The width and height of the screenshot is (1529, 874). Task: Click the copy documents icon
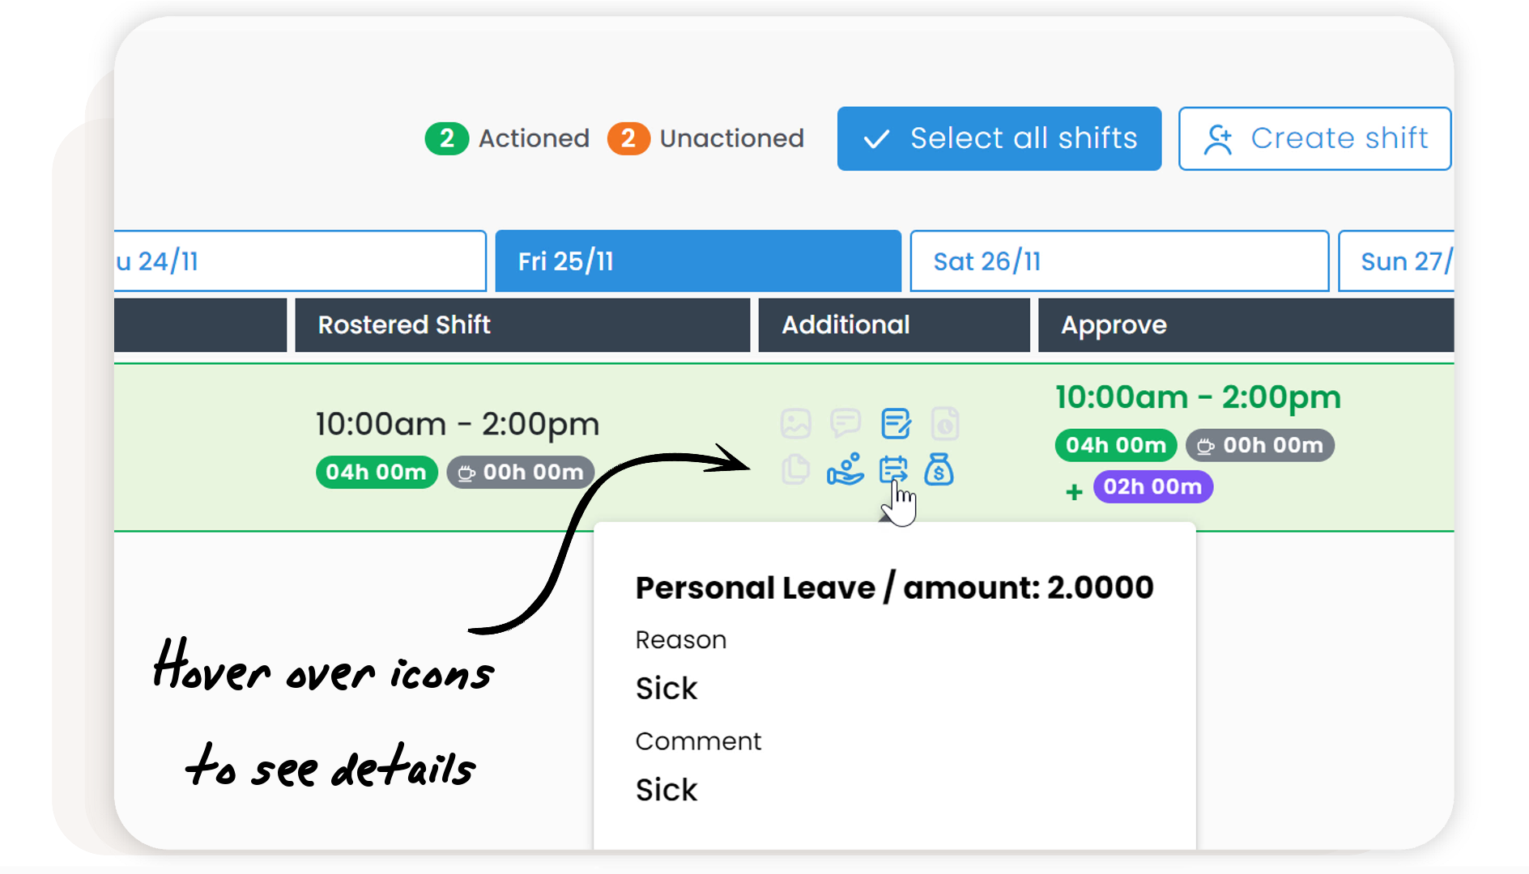coord(795,469)
